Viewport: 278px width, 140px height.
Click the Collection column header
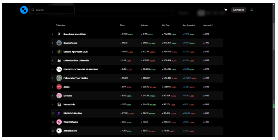click(60, 25)
